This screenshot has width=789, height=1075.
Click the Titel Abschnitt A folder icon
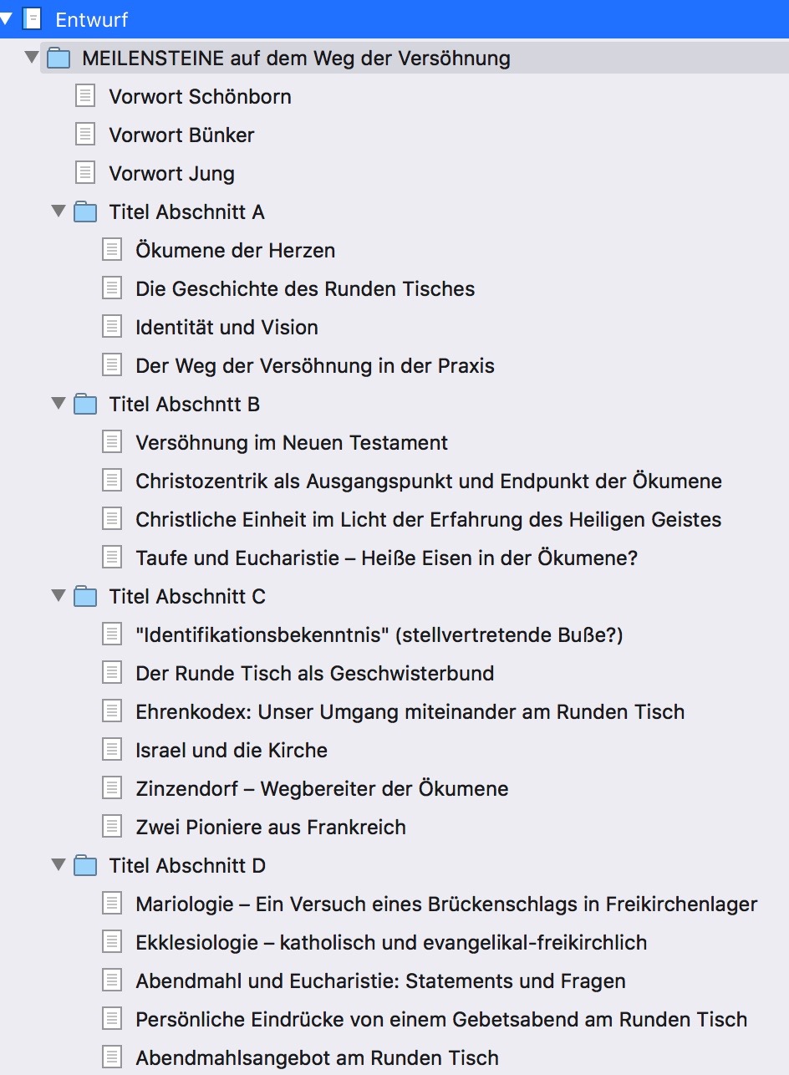click(x=85, y=212)
